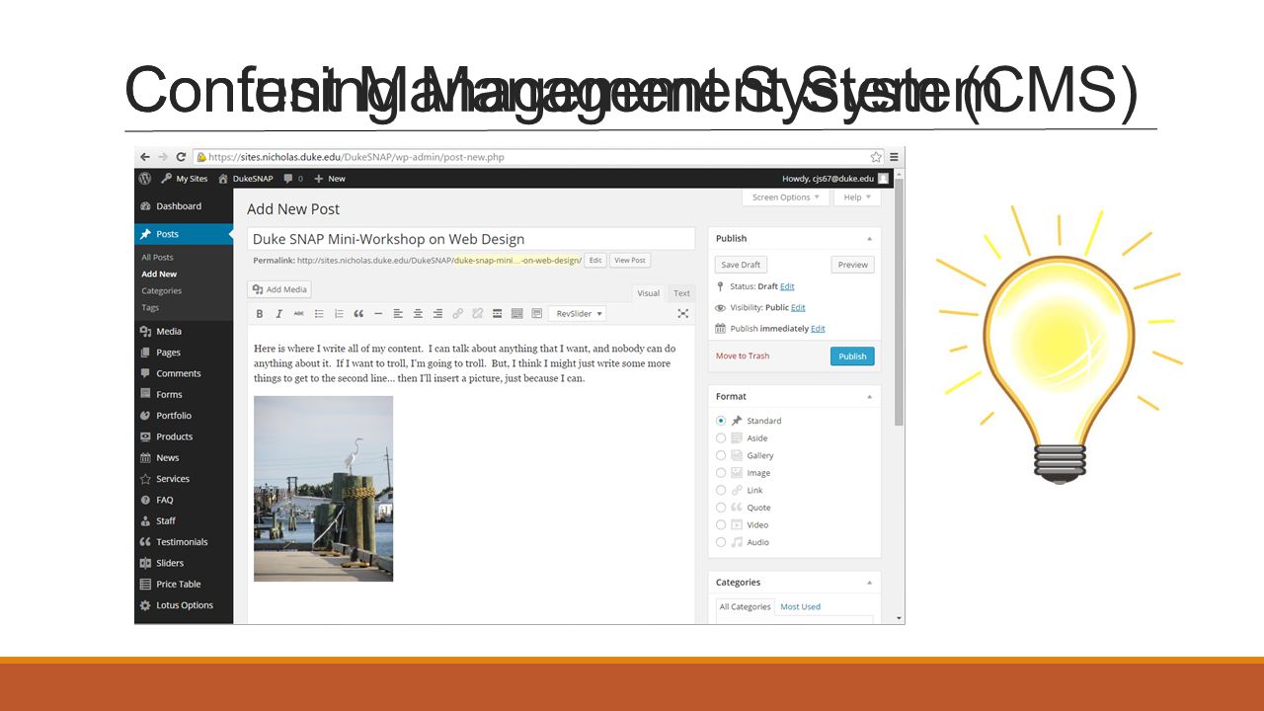Click the WordPress logo in admin bar
This screenshot has width=1264, height=711.
[145, 179]
